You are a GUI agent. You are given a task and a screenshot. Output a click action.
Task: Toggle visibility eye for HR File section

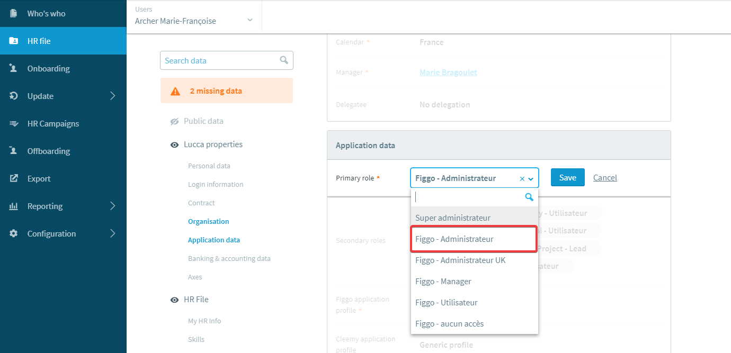[174, 300]
